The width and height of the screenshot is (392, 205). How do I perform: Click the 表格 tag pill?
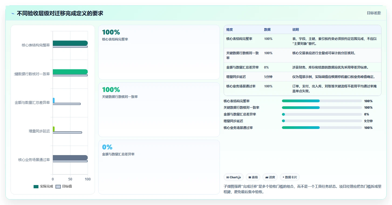tap(253, 177)
